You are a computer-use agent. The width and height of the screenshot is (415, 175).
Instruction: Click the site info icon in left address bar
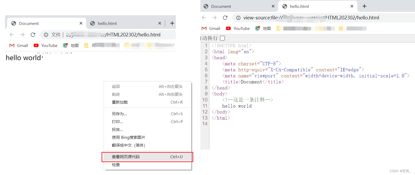click(x=46, y=35)
